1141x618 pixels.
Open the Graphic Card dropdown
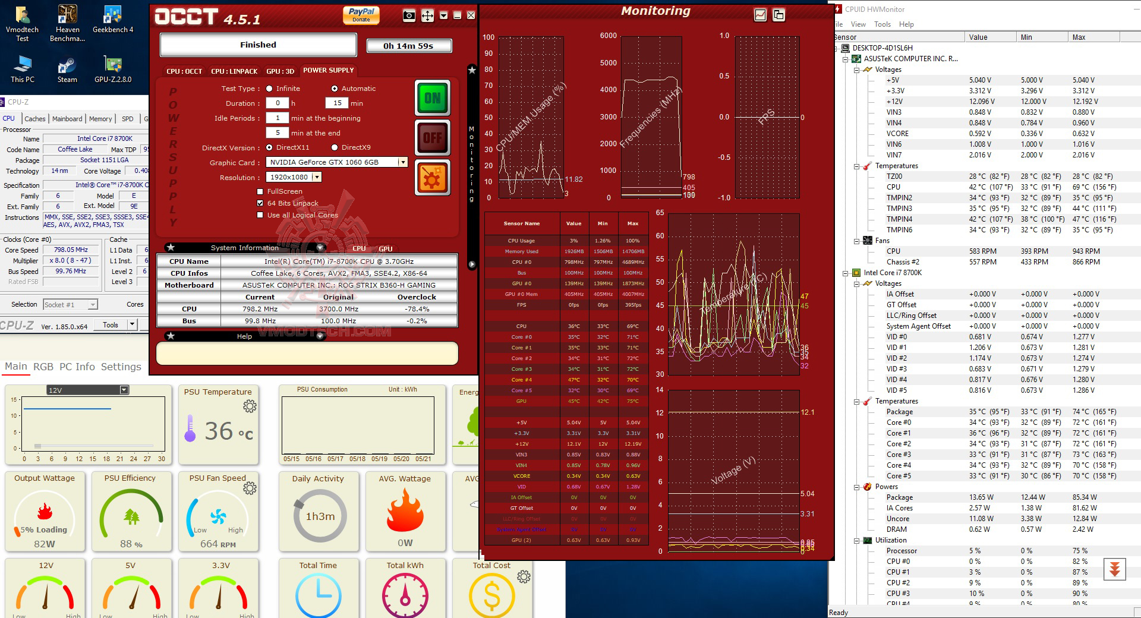(x=403, y=162)
